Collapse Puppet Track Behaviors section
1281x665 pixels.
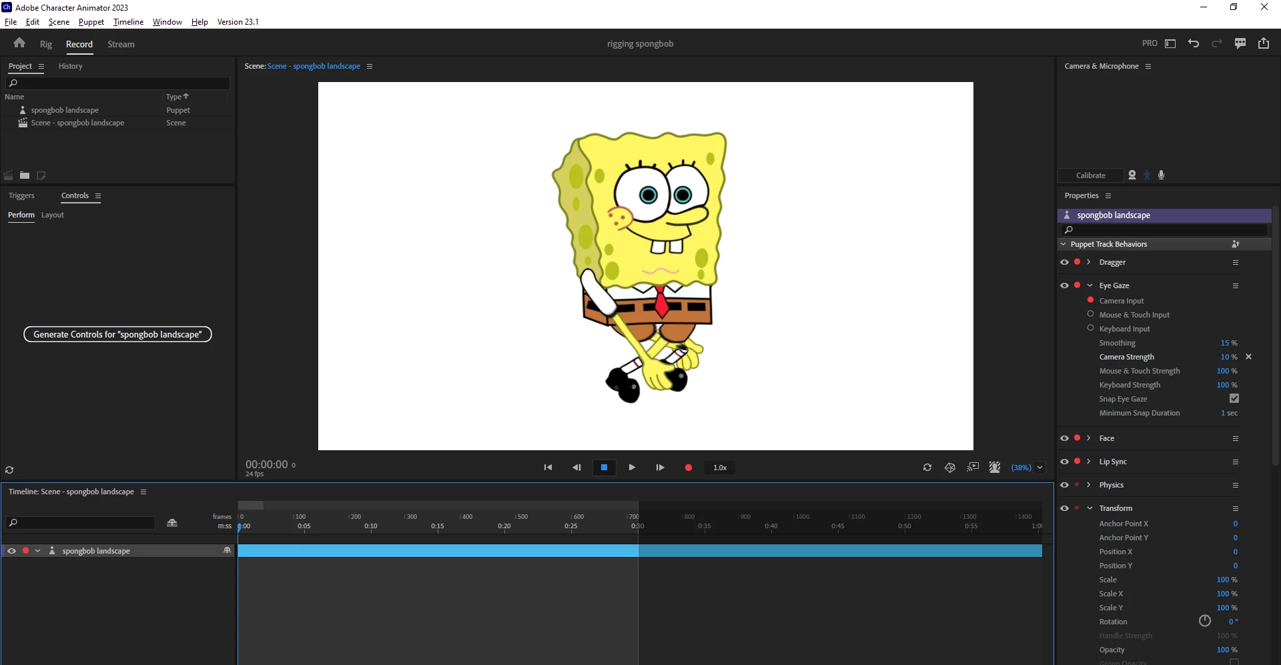click(x=1063, y=244)
